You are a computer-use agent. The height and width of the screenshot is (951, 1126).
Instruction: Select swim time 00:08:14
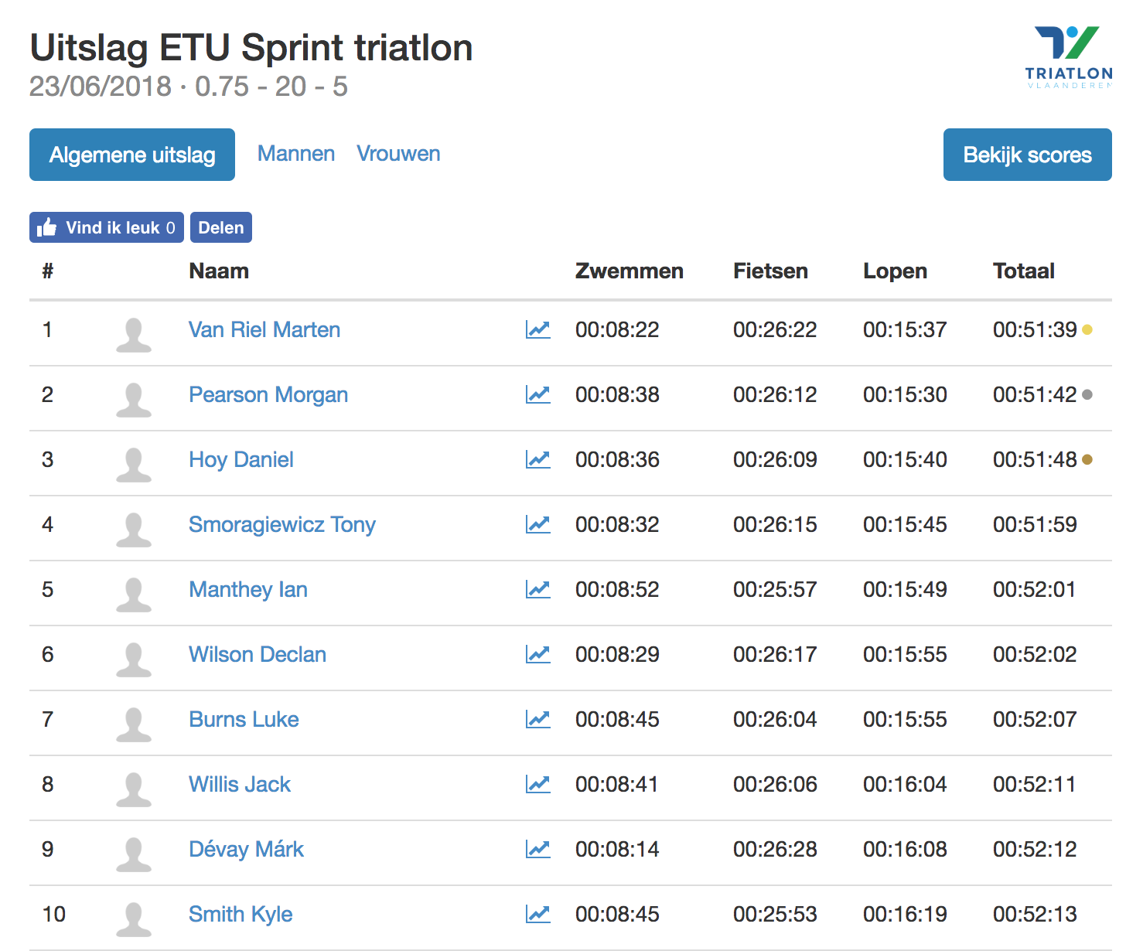(x=617, y=850)
